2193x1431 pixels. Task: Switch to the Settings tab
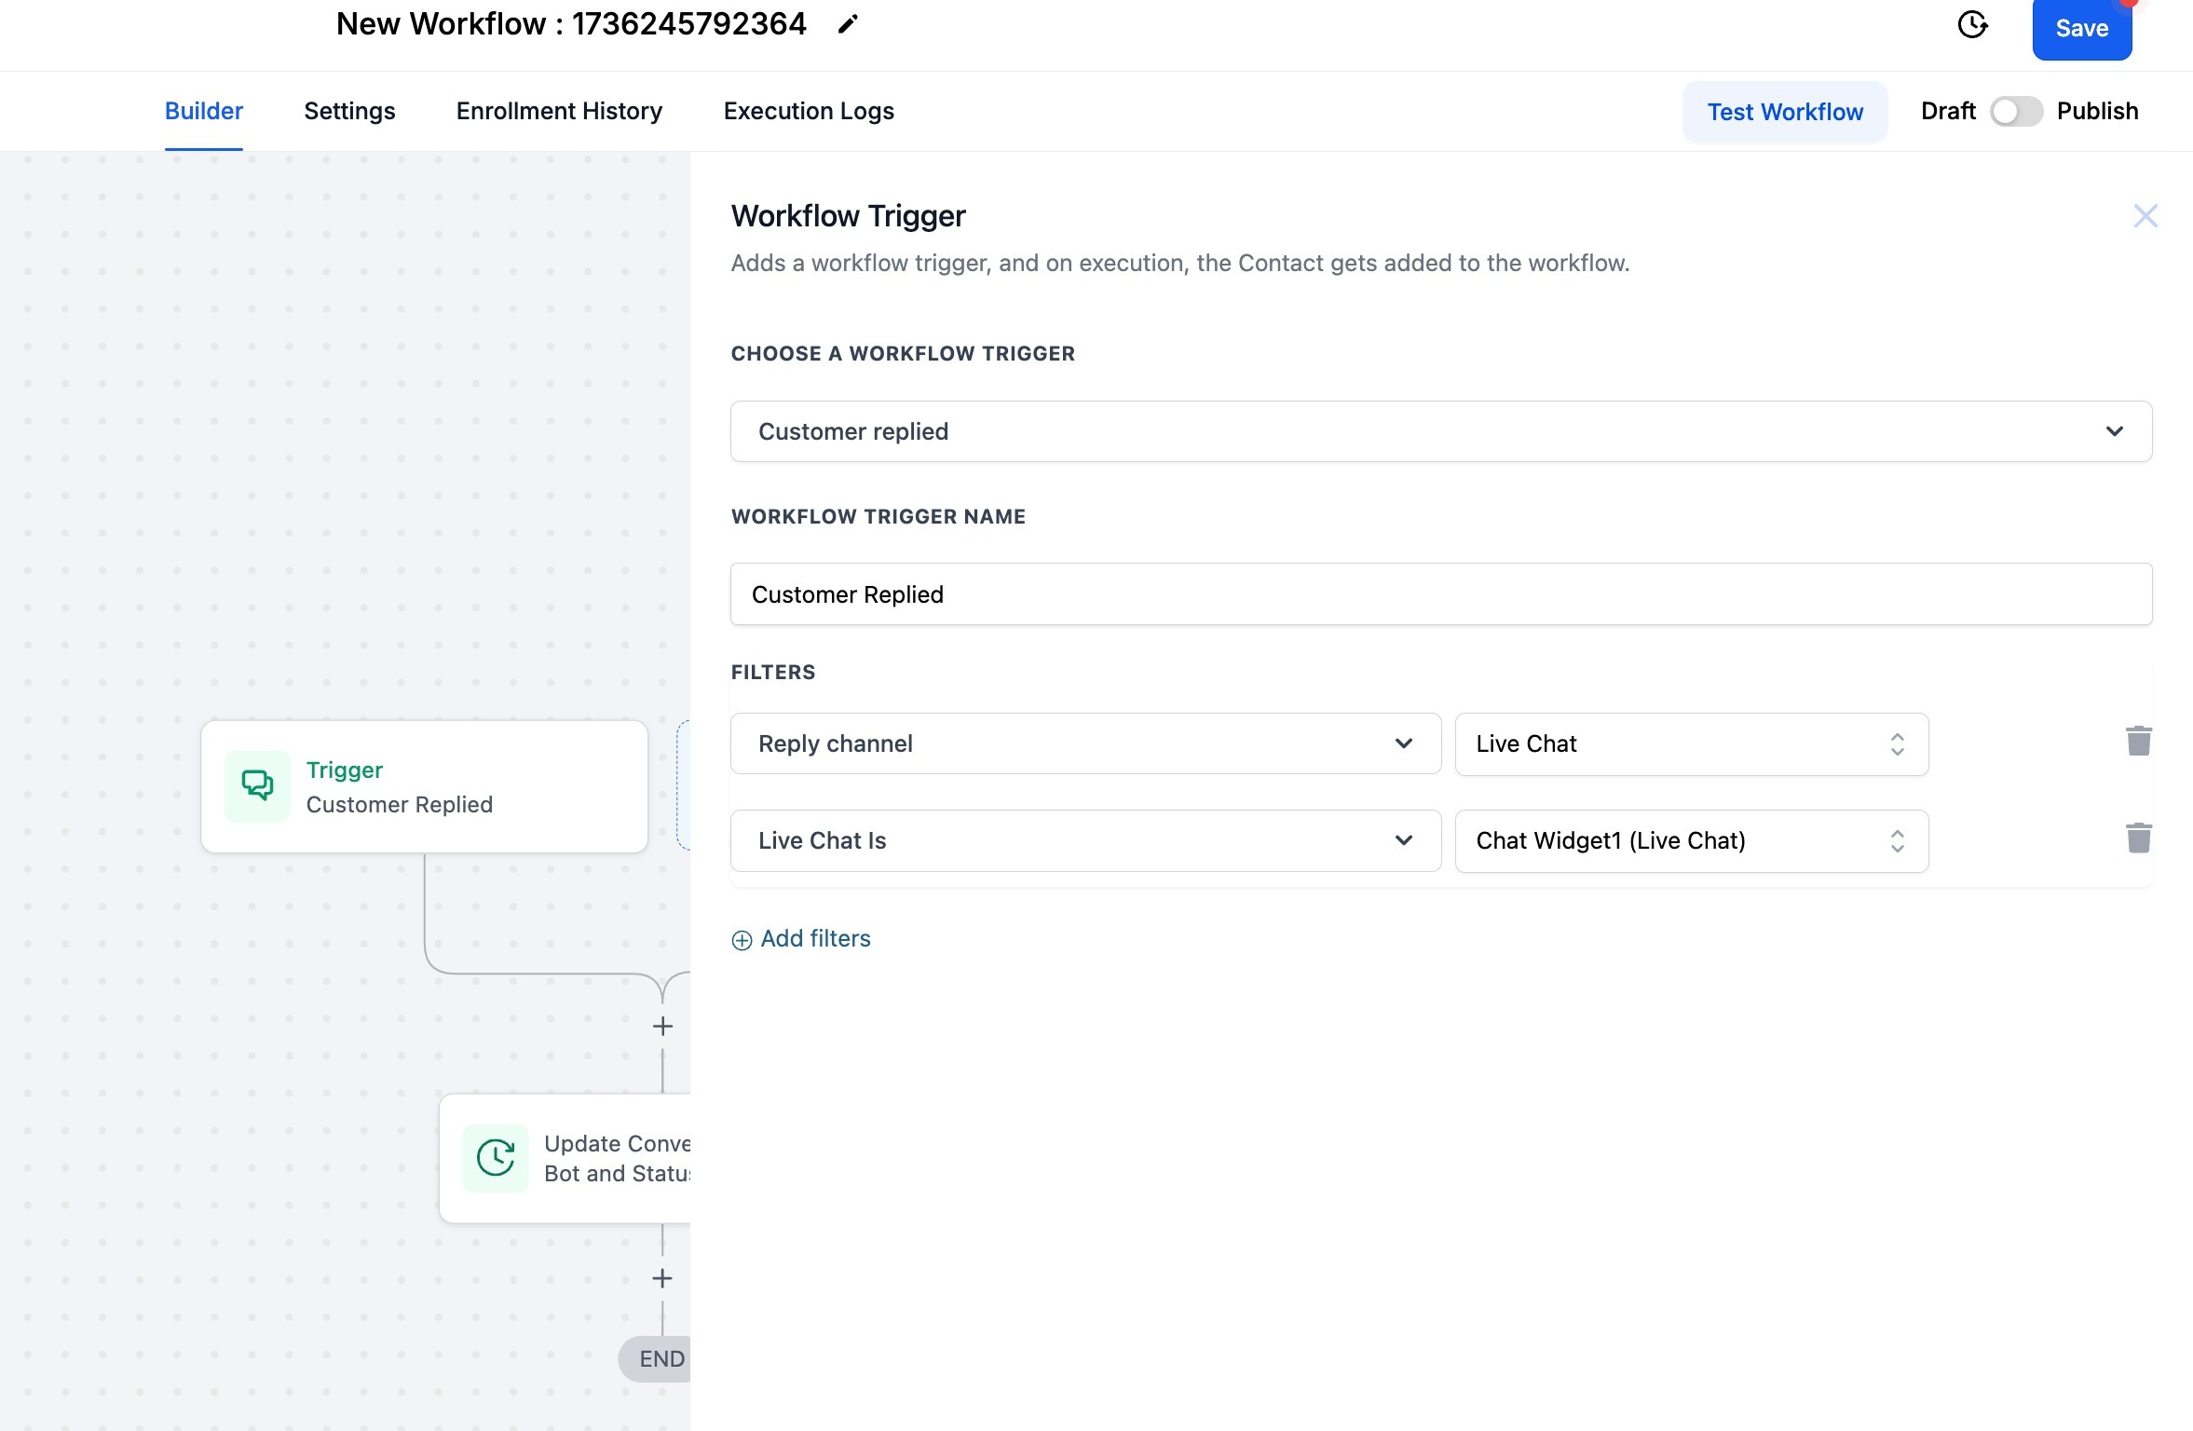(x=349, y=111)
